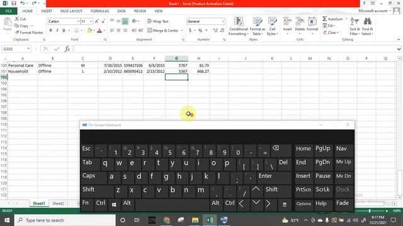Screen dimensions: 403x226
Task: Click the Windows search box
Action: tap(65, 220)
